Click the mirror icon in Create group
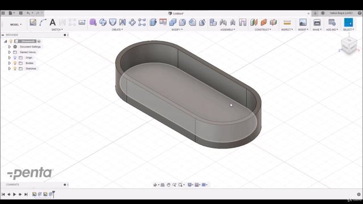 pyautogui.click(x=123, y=22)
